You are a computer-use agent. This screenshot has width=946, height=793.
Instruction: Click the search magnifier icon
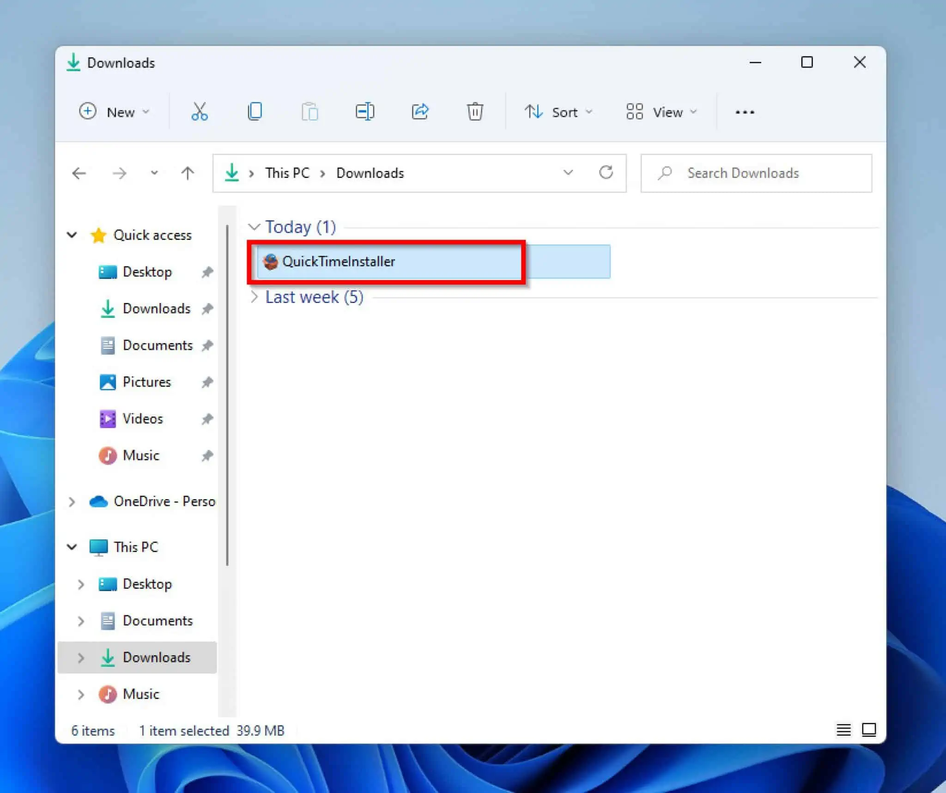[x=665, y=173]
